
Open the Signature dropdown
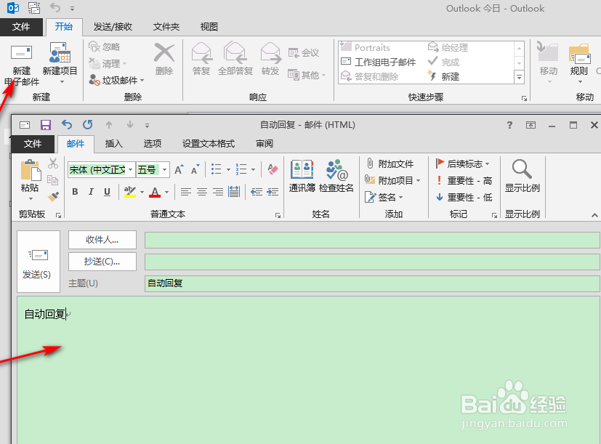click(x=384, y=197)
